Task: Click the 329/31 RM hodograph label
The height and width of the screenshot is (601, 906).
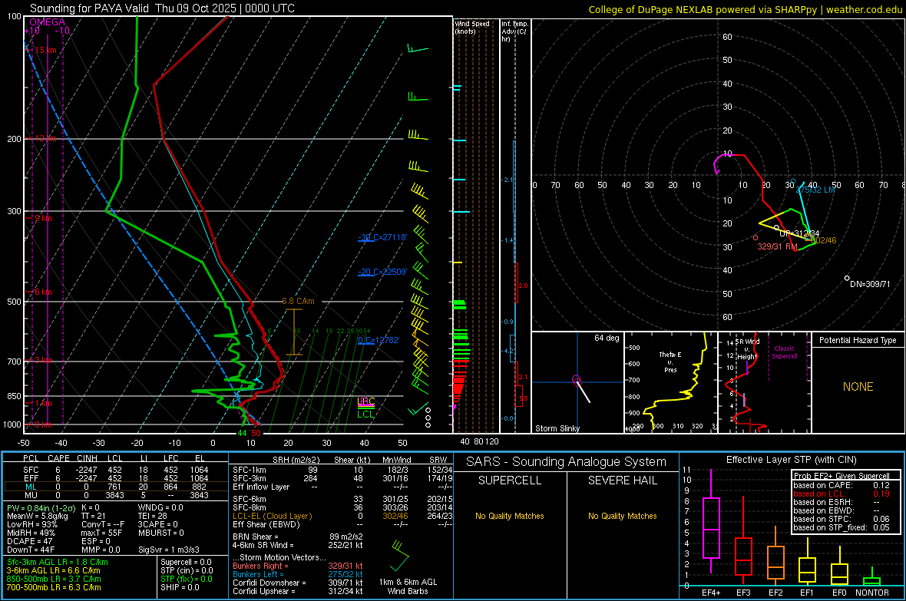Action: click(777, 246)
